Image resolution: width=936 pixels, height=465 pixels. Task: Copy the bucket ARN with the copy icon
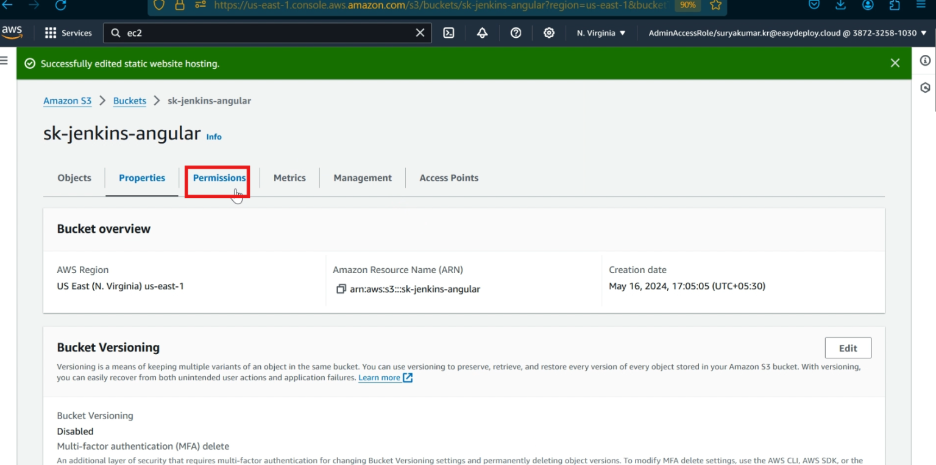pyautogui.click(x=341, y=289)
